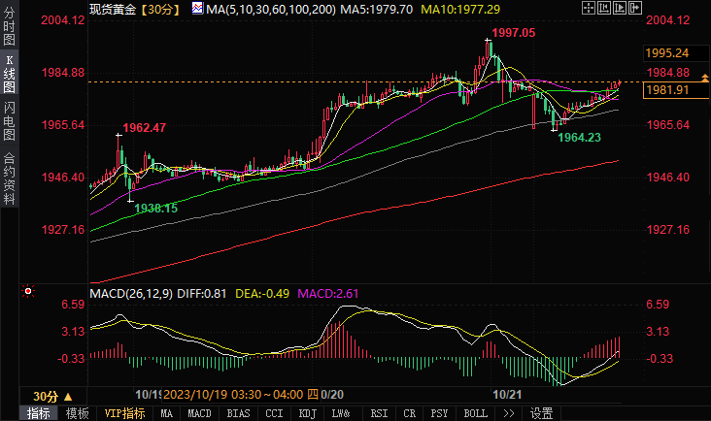
Task: Click the MA indicator chart icon
Action: (197, 9)
